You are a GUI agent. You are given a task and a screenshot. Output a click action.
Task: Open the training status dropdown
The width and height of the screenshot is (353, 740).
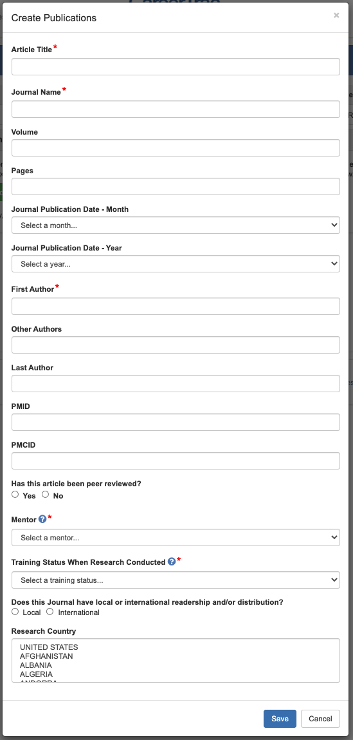pyautogui.click(x=176, y=580)
